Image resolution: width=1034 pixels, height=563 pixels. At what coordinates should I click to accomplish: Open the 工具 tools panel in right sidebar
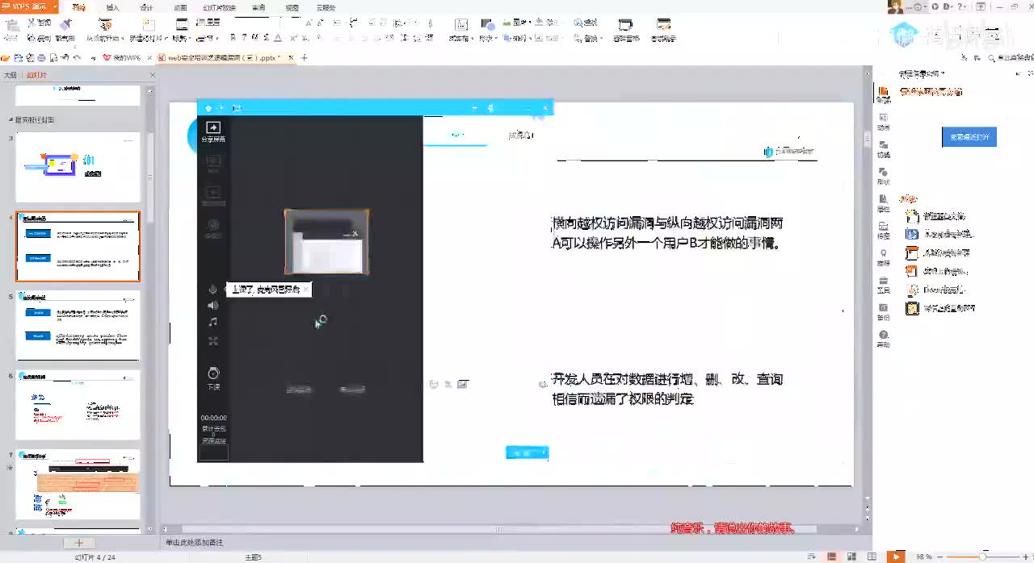(x=884, y=285)
